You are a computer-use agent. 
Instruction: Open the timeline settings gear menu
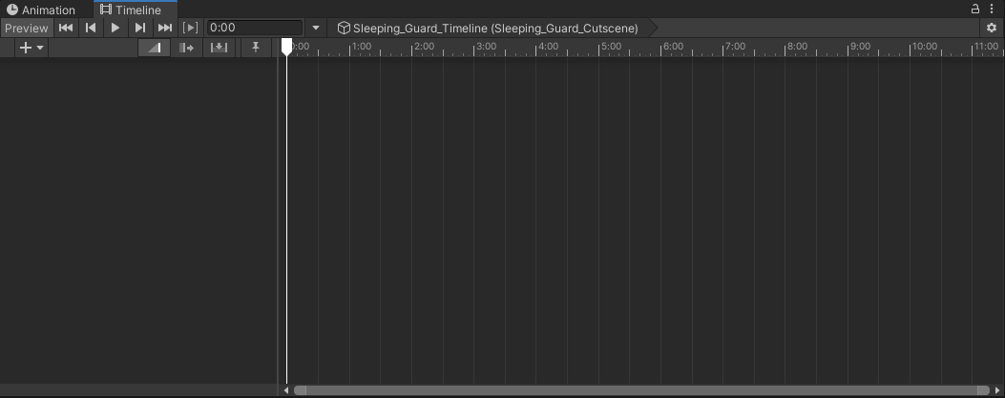click(x=992, y=29)
